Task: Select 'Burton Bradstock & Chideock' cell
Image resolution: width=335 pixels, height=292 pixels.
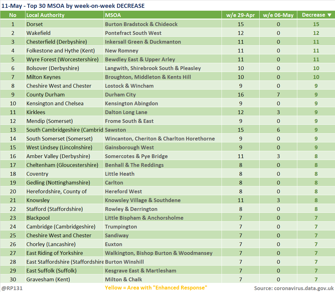Action: click(x=162, y=24)
